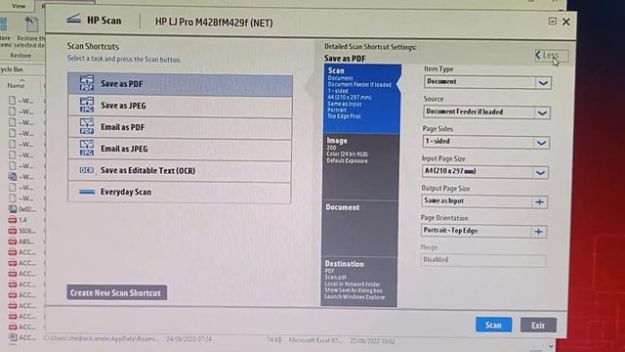Click the OCR icon
The width and height of the screenshot is (625, 352).
(87, 170)
